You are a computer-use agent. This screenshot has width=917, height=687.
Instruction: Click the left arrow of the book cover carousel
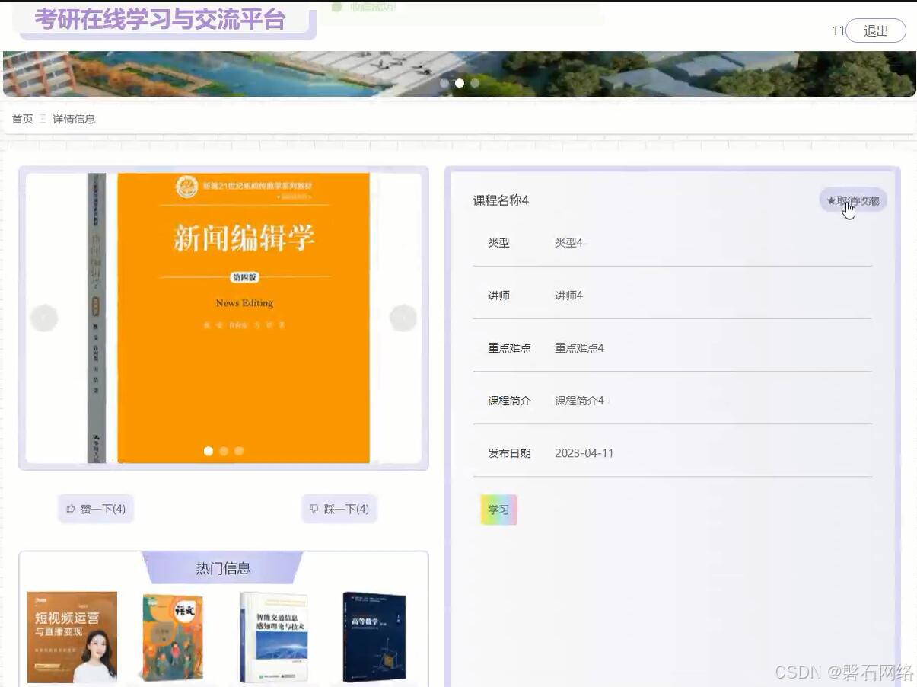pos(44,317)
